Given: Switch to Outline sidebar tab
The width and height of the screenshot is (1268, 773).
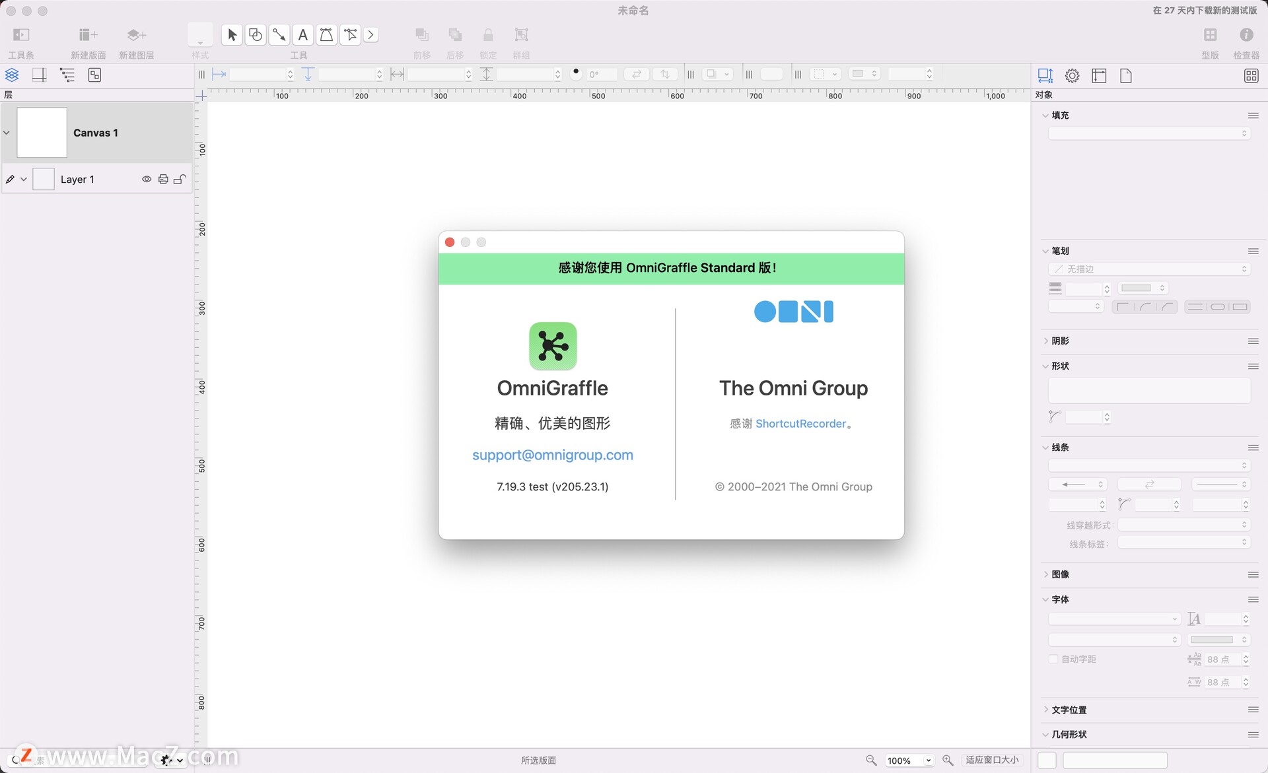Looking at the screenshot, I should pyautogui.click(x=67, y=75).
